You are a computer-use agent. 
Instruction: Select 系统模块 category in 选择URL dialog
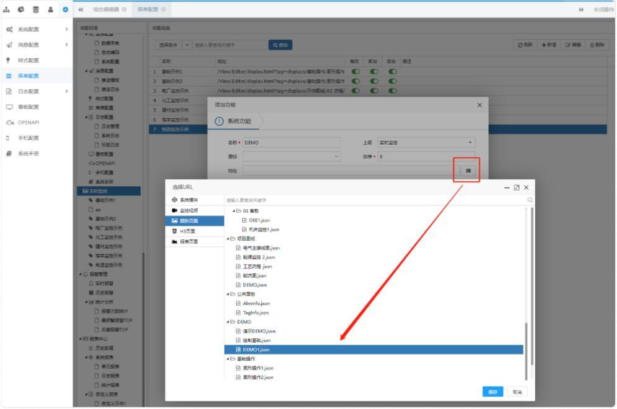[x=195, y=200]
